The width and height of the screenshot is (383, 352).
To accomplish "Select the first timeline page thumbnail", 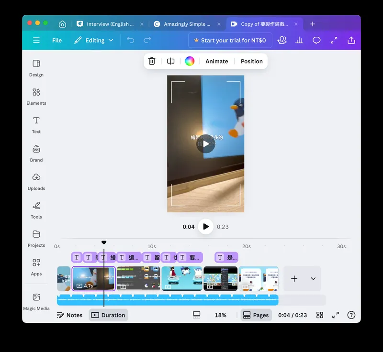I will 64,278.
